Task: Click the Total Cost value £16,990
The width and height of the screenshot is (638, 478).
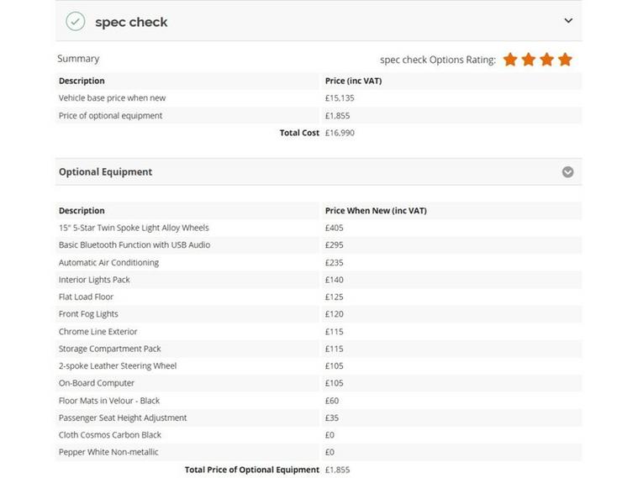Action: pyautogui.click(x=340, y=133)
